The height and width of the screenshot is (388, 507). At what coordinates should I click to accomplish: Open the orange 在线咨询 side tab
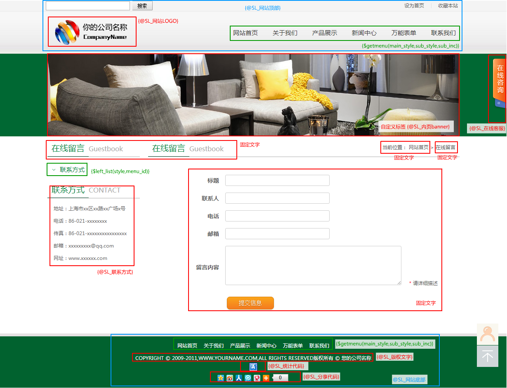click(500, 79)
